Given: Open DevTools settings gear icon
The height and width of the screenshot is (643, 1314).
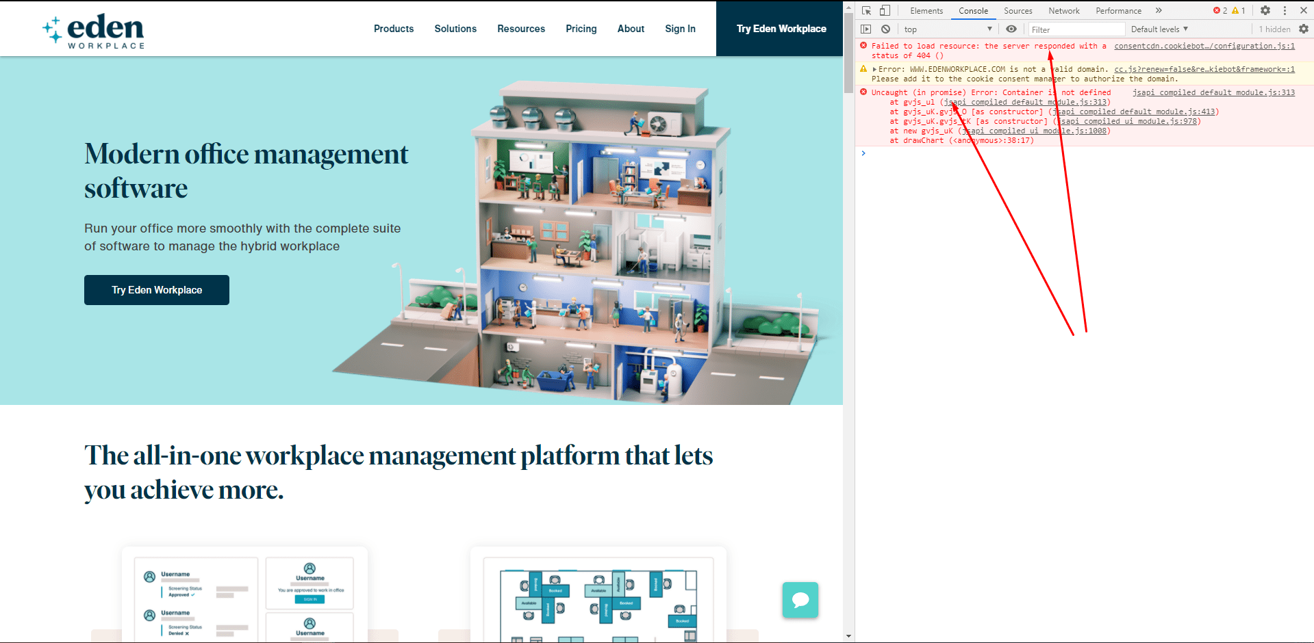Looking at the screenshot, I should click(x=1265, y=10).
